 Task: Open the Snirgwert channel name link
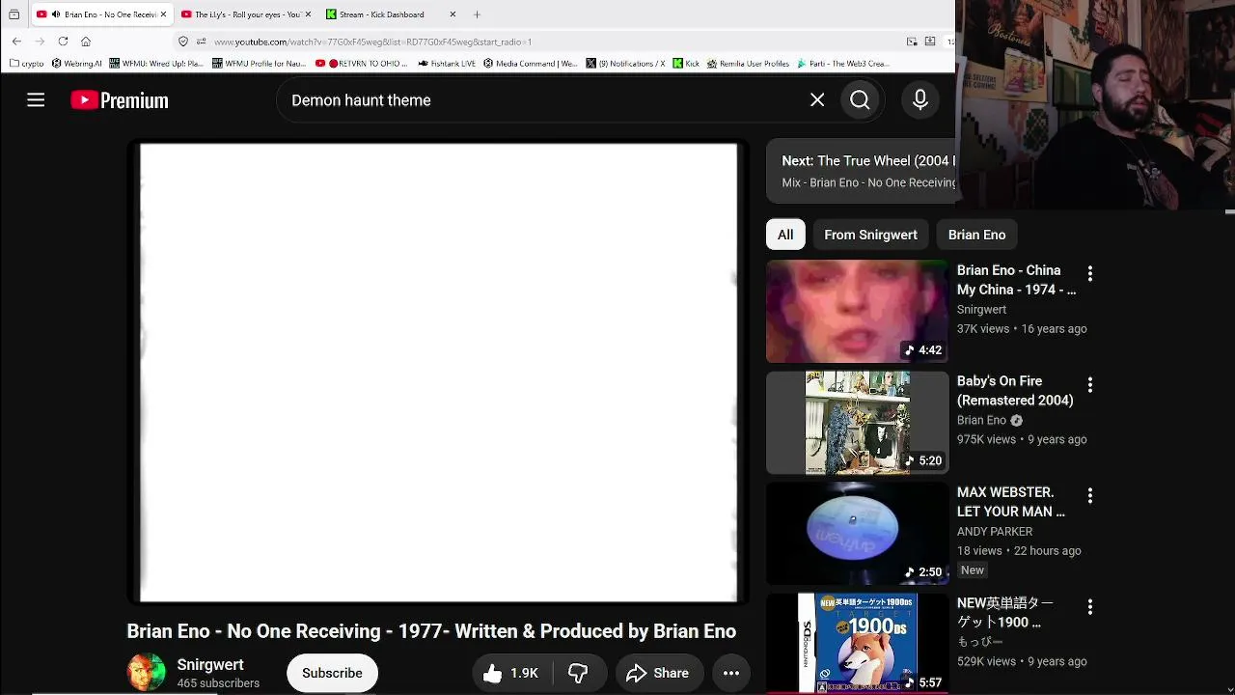pyautogui.click(x=210, y=664)
